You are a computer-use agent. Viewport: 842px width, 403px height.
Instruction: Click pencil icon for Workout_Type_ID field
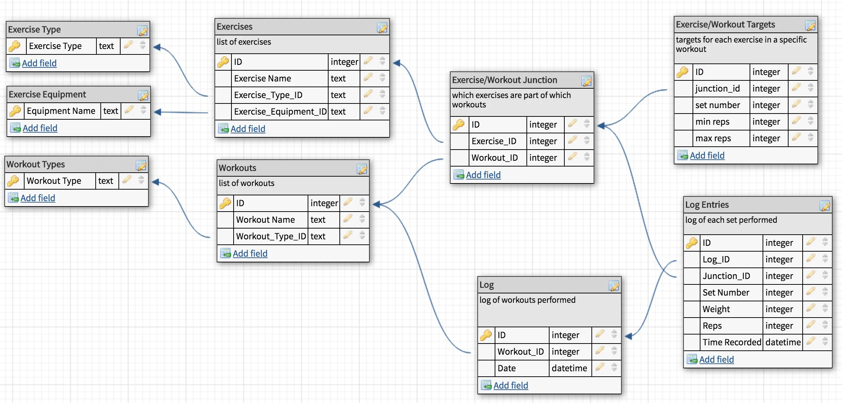click(x=348, y=235)
